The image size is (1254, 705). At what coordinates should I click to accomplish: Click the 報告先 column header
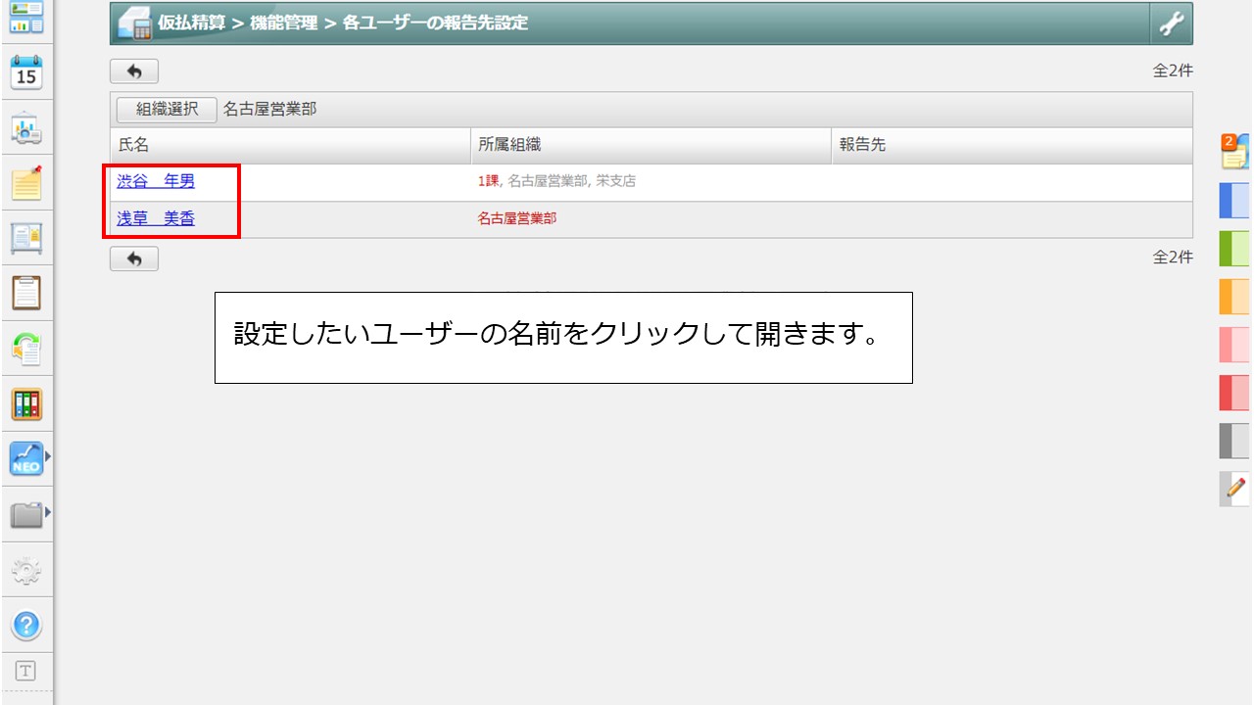[1012, 145]
